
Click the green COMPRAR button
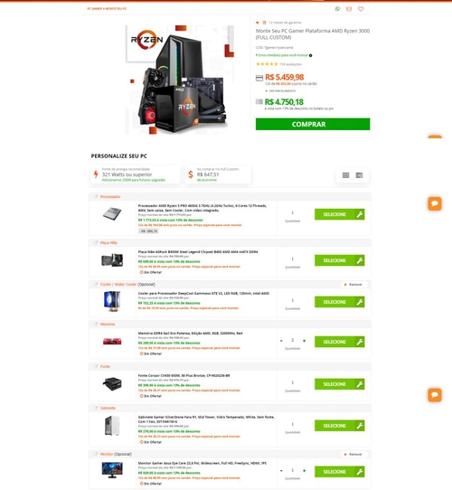click(313, 124)
